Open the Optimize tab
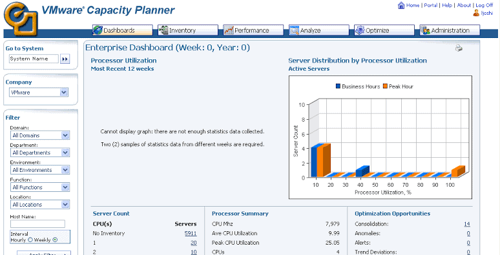This screenshot has width=500, height=255. [x=384, y=30]
